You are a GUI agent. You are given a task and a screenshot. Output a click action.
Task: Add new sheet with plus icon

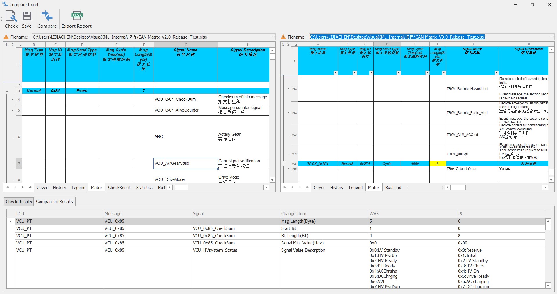point(408,187)
